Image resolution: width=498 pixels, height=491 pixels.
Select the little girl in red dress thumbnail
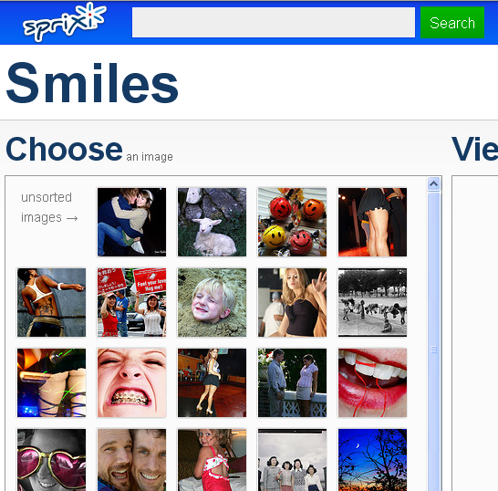point(212,460)
